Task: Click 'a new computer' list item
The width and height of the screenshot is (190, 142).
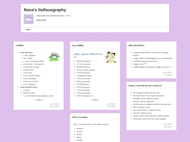Action: pos(29,55)
